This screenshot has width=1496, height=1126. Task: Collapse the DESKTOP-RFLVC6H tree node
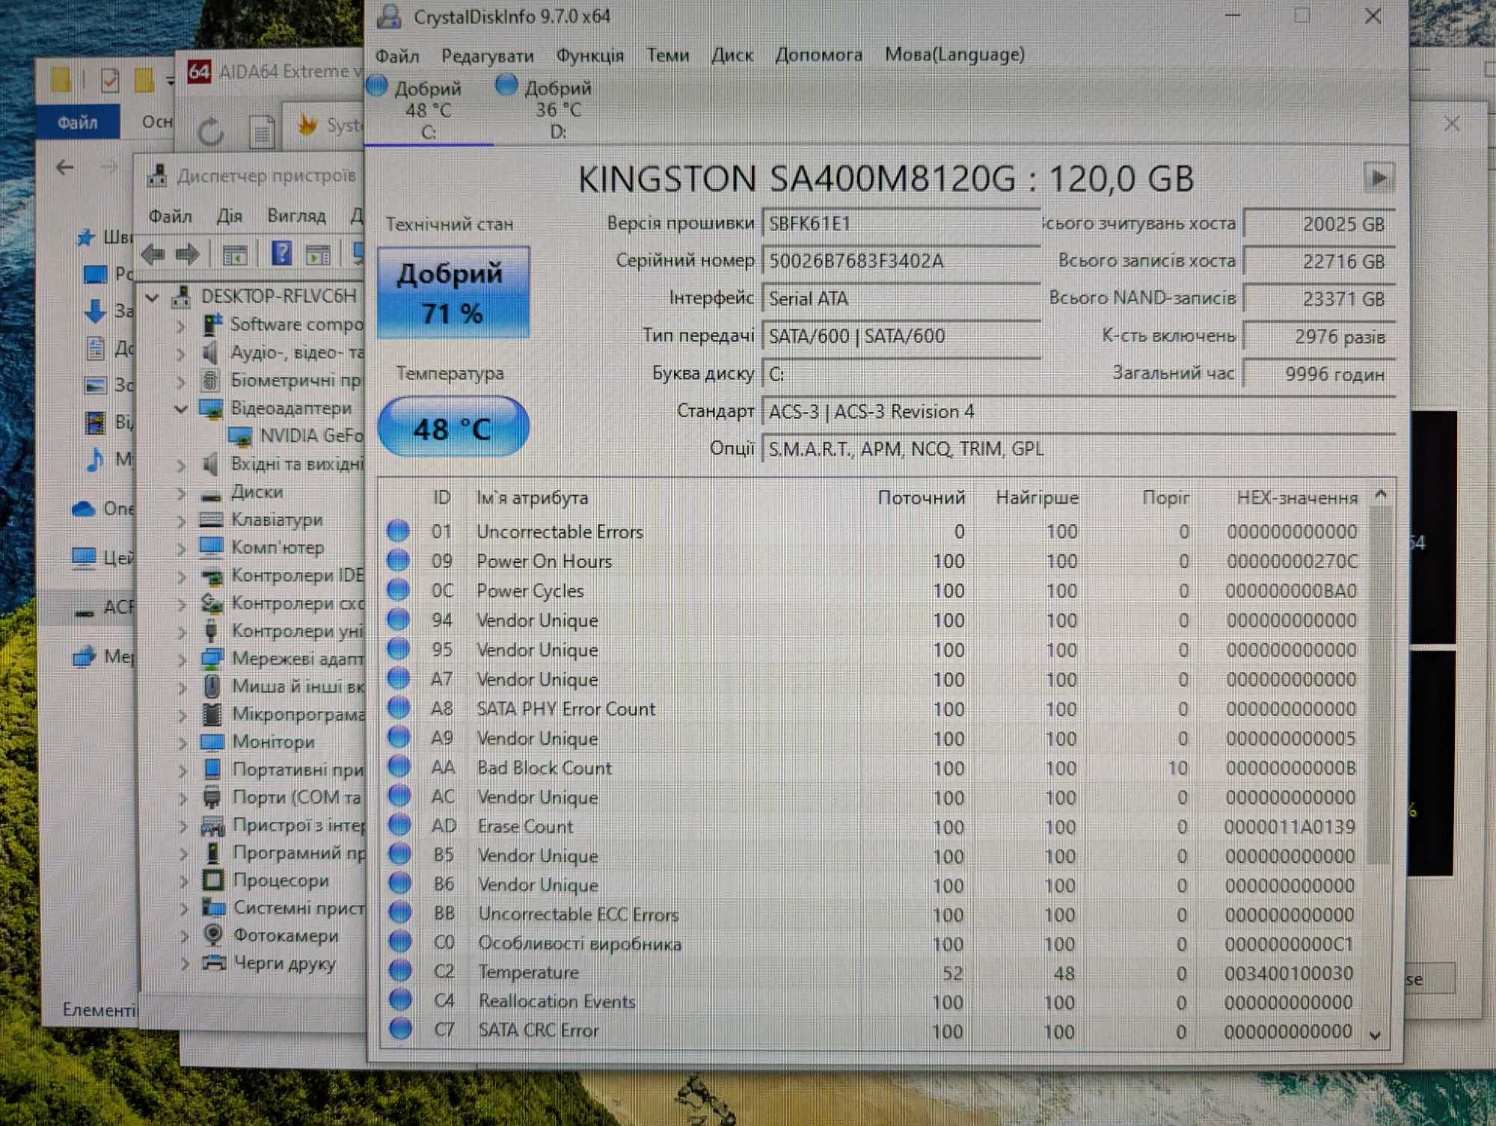point(153,298)
